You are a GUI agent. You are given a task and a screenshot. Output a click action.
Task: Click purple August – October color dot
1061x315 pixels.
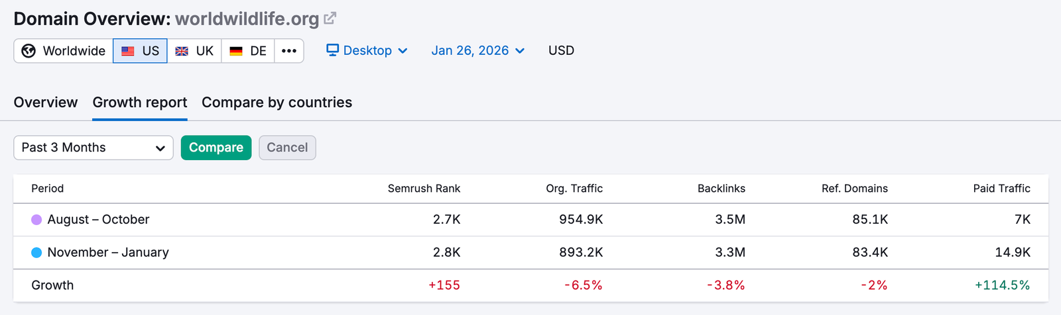[36, 220]
